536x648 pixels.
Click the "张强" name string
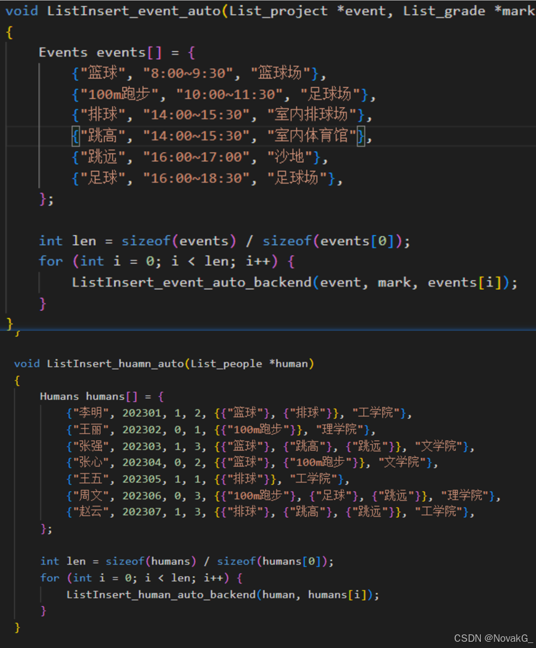point(91,446)
